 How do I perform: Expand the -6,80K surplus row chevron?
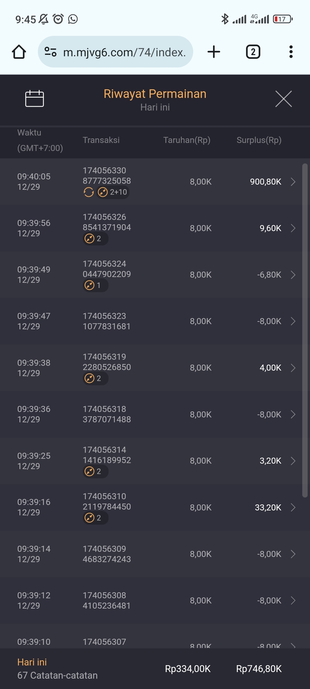(x=293, y=275)
